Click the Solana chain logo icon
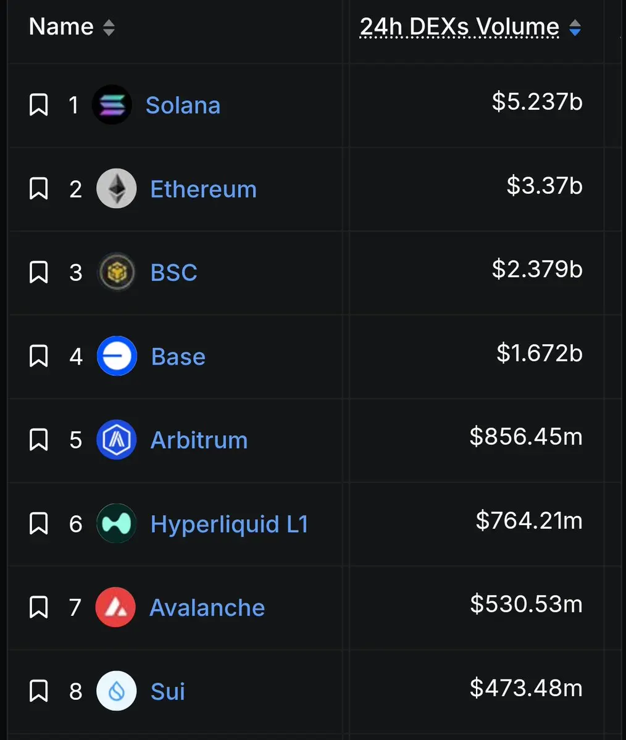 point(112,105)
